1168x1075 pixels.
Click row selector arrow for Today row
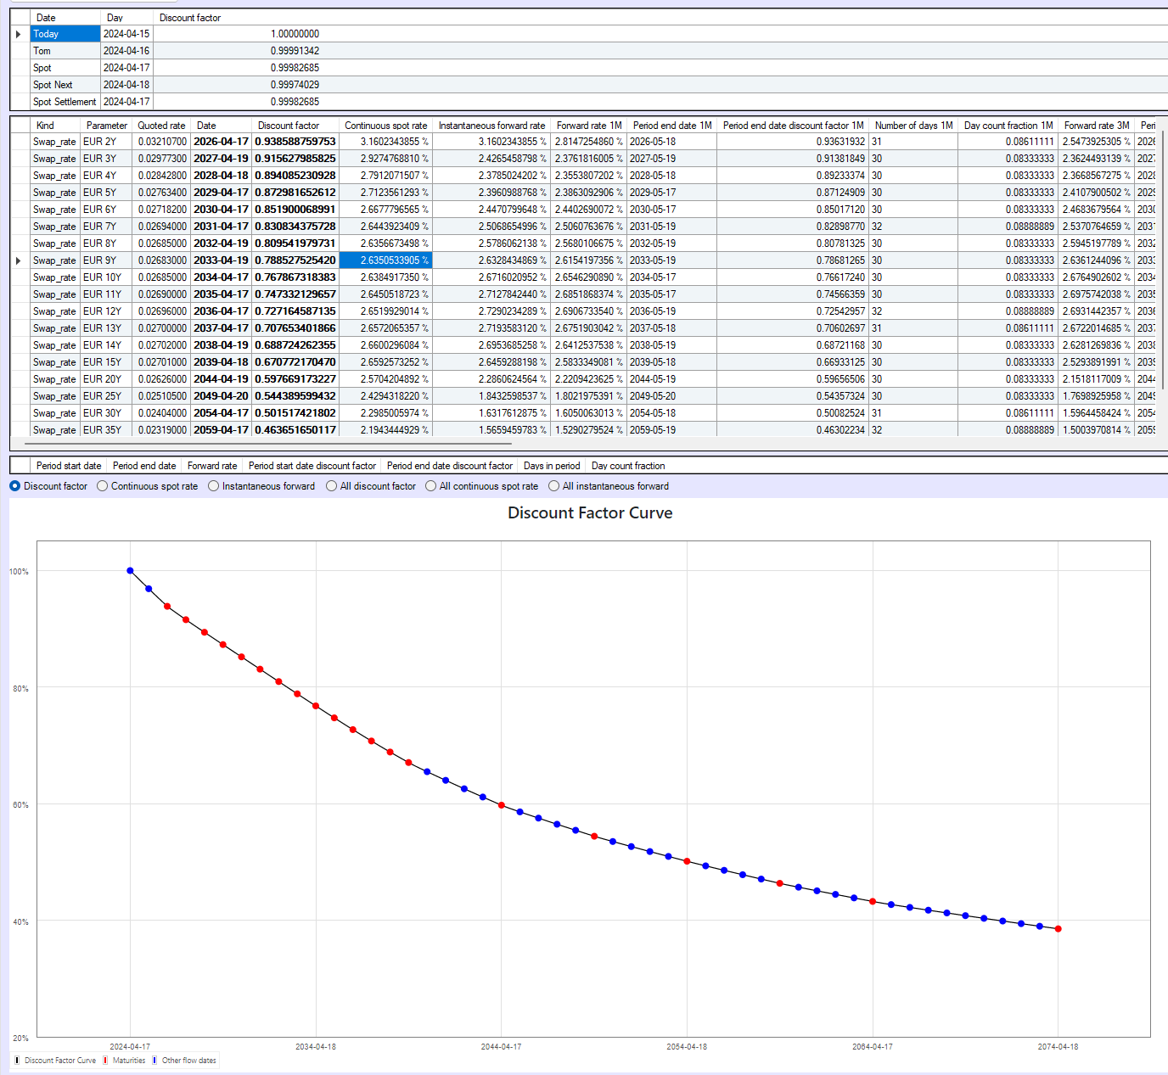[x=20, y=34]
